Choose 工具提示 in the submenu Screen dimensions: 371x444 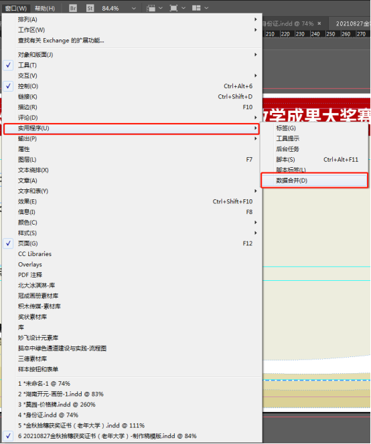point(315,138)
